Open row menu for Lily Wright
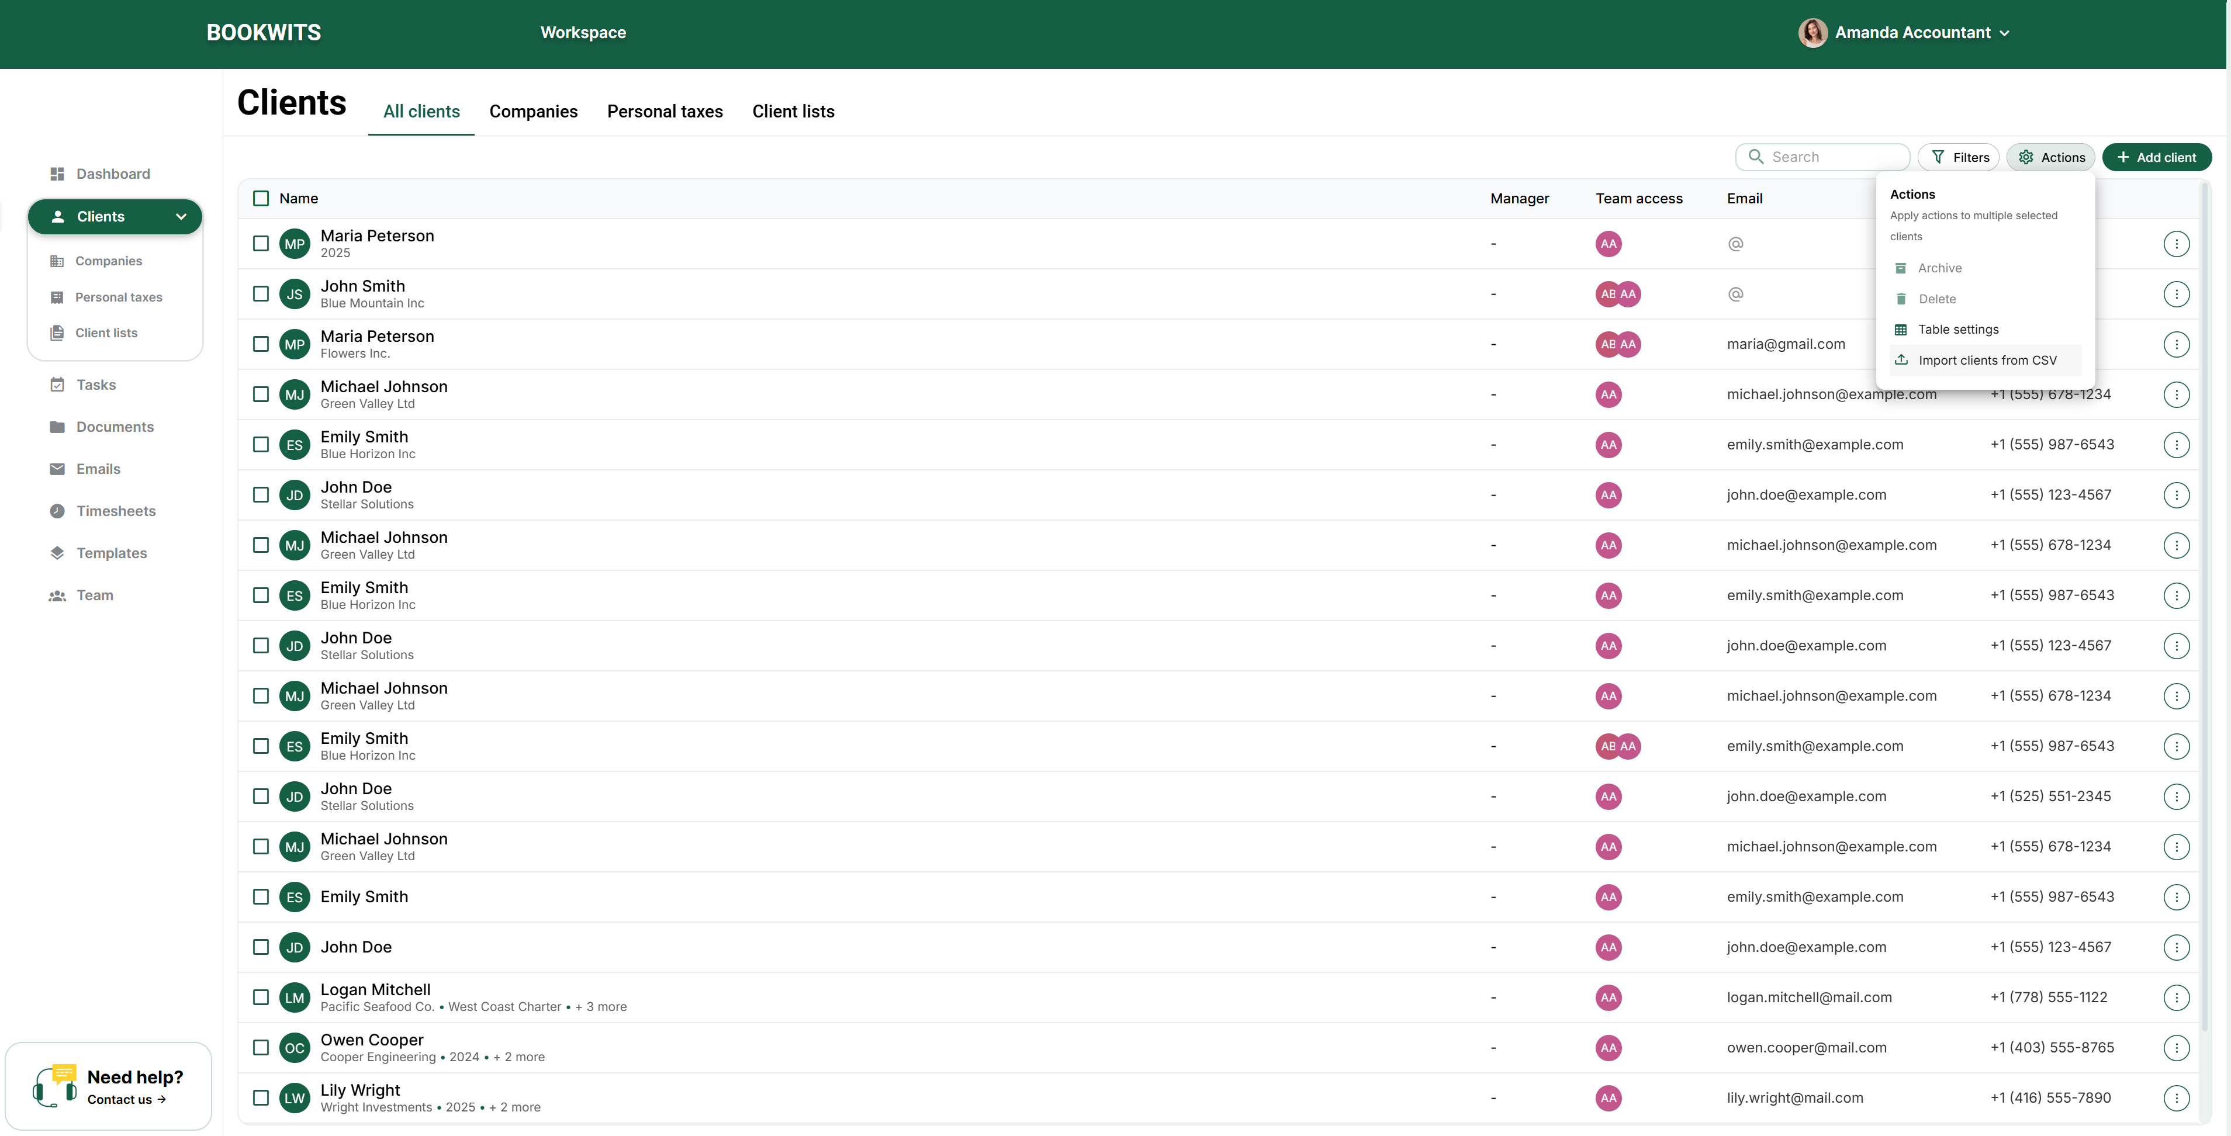Image resolution: width=2231 pixels, height=1136 pixels. [x=2175, y=1098]
